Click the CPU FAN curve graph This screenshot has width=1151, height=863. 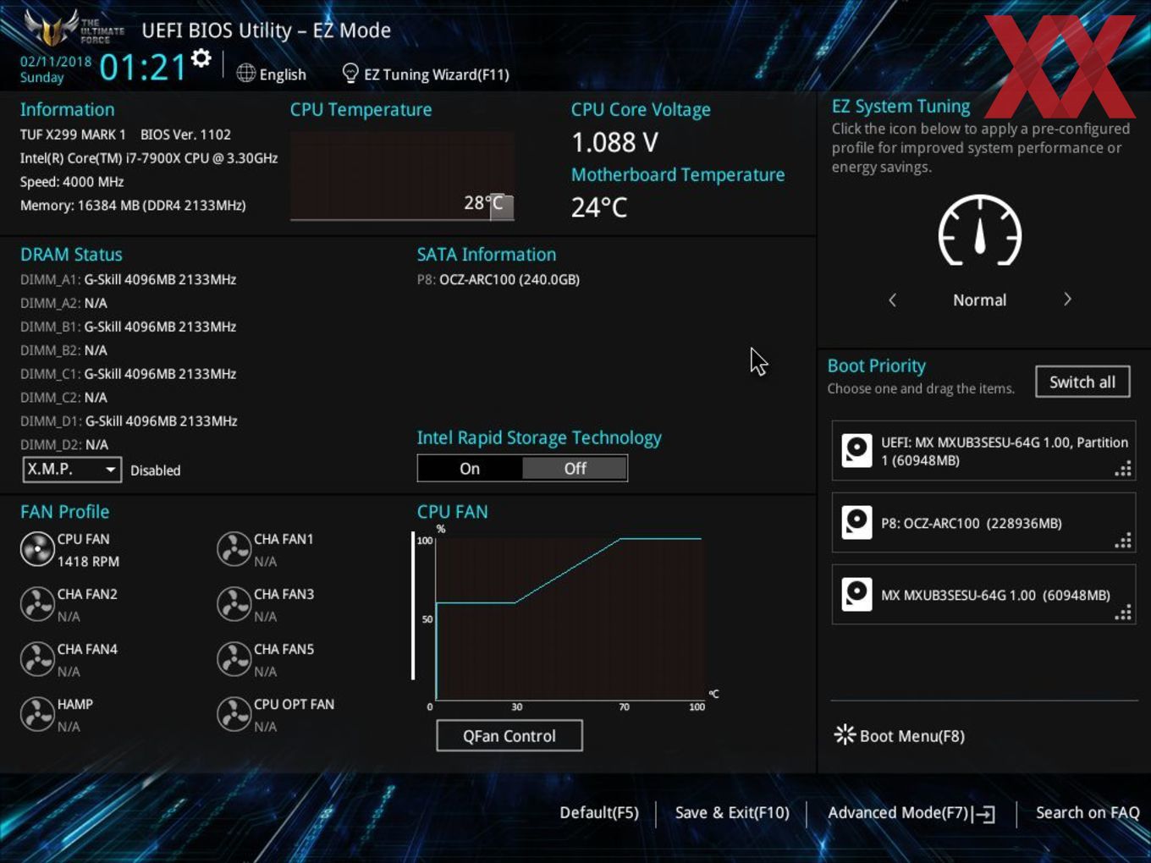click(569, 618)
